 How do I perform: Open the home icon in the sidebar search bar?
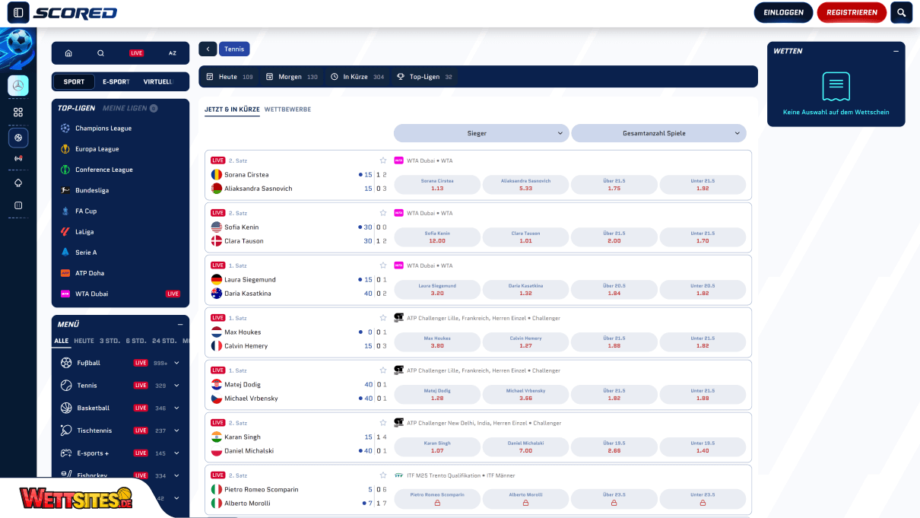(68, 52)
